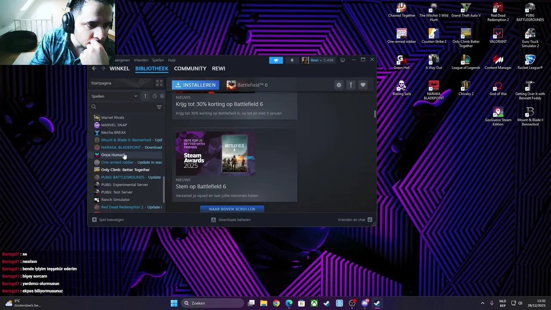This screenshot has height=310, width=551.
Task: Open the WINKEL tab
Action: [x=119, y=68]
